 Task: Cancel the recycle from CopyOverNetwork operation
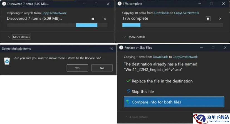pos(105,19)
